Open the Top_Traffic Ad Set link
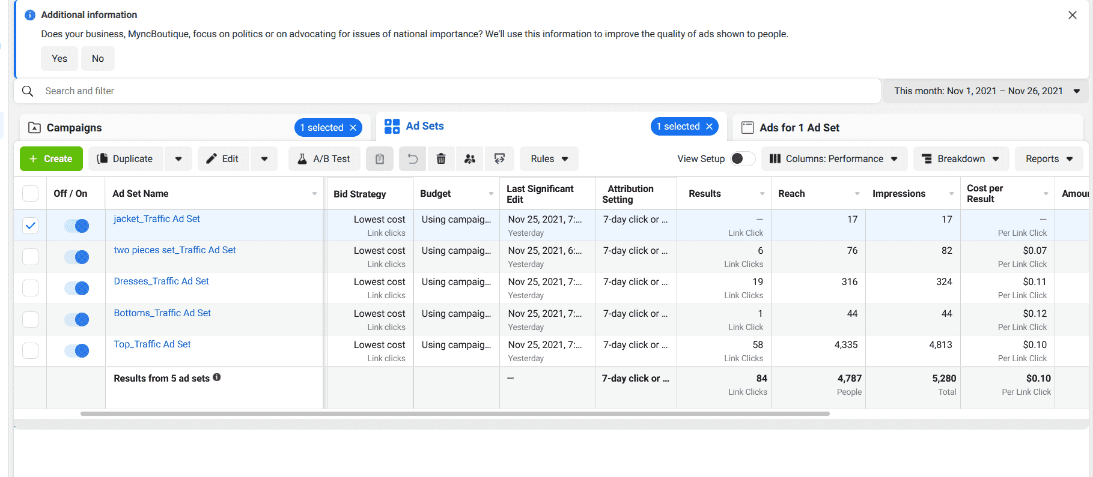The image size is (1093, 477). [152, 344]
